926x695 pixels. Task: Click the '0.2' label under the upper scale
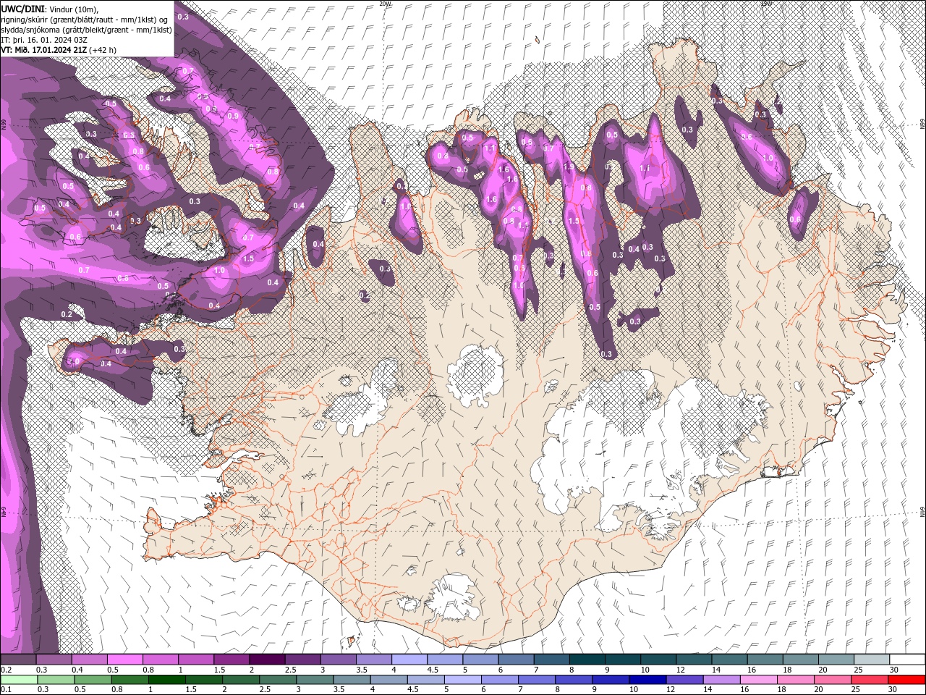tap(6, 670)
